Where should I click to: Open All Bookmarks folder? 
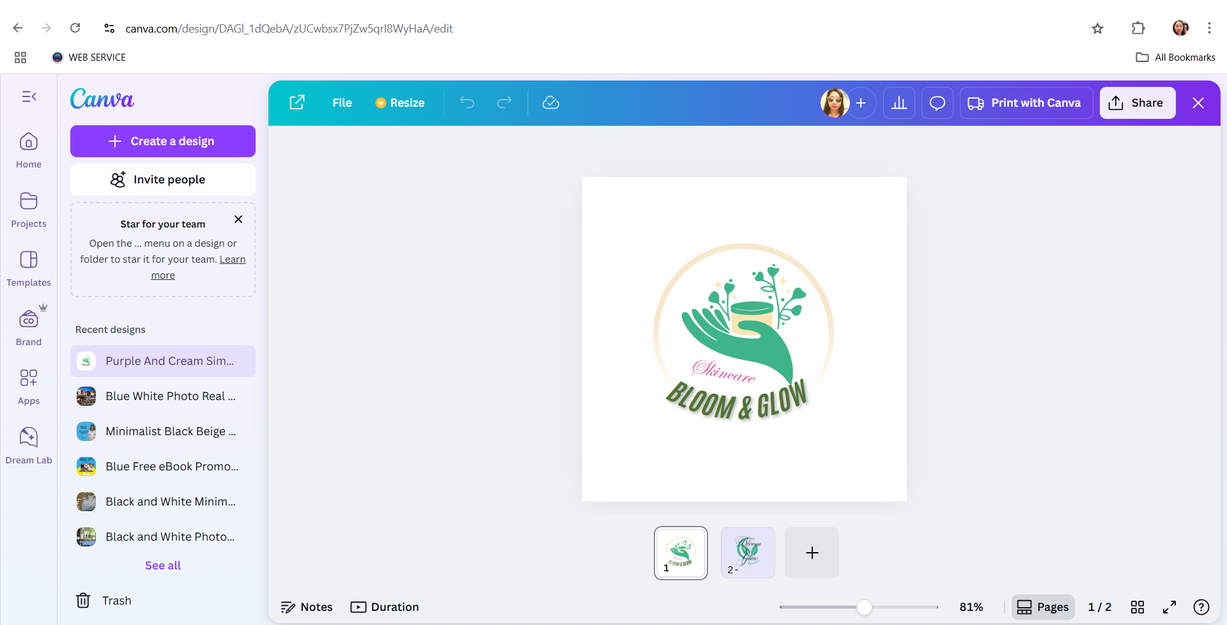(1175, 58)
